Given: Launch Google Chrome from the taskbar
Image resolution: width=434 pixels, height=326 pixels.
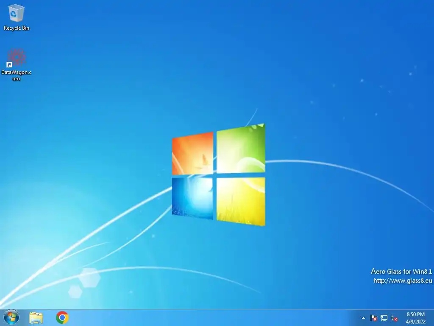Looking at the screenshot, I should point(62,318).
